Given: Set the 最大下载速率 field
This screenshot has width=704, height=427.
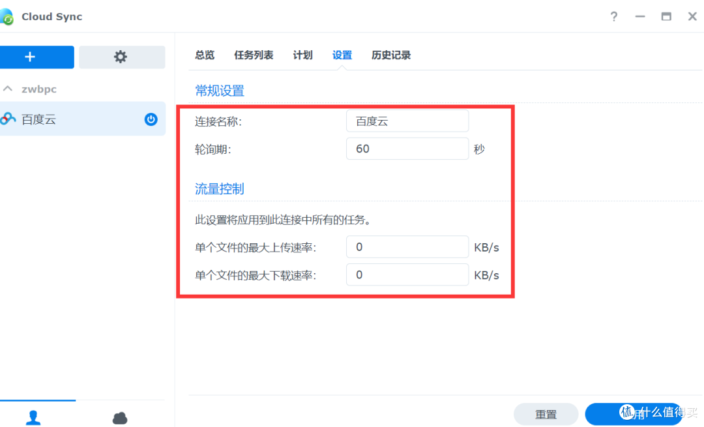Looking at the screenshot, I should click(407, 275).
